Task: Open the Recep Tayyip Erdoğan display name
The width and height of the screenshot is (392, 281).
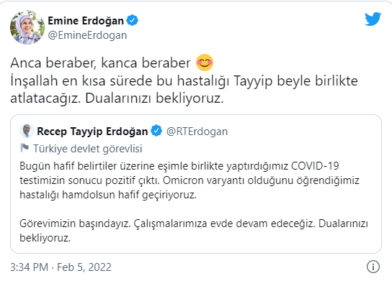Action: pyautogui.click(x=92, y=131)
